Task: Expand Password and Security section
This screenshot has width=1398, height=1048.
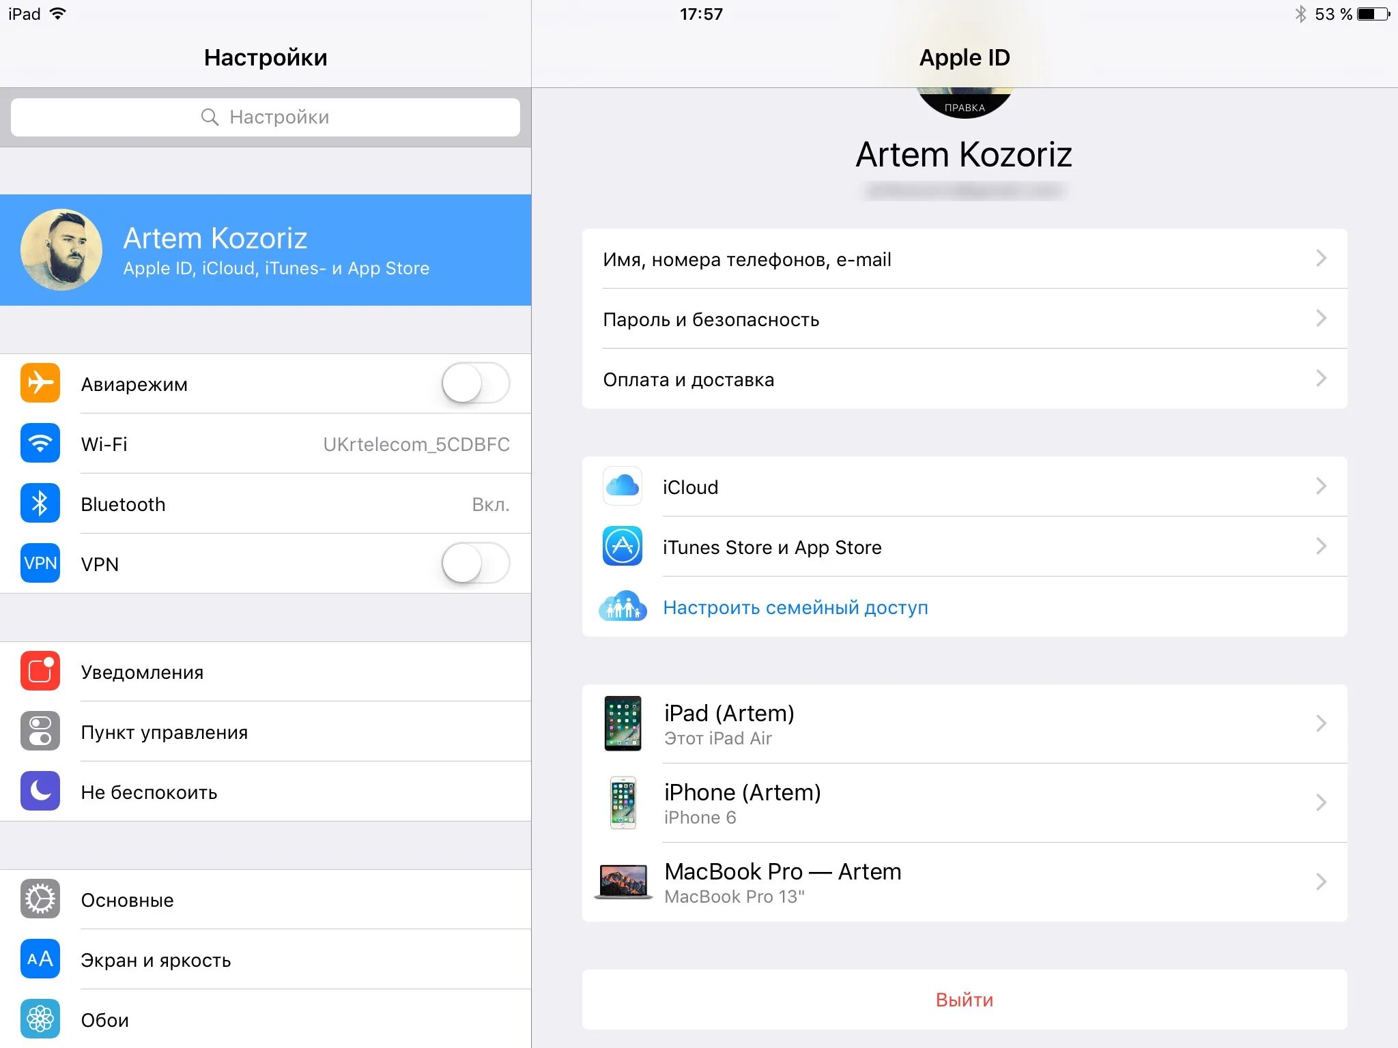Action: pyautogui.click(x=967, y=319)
